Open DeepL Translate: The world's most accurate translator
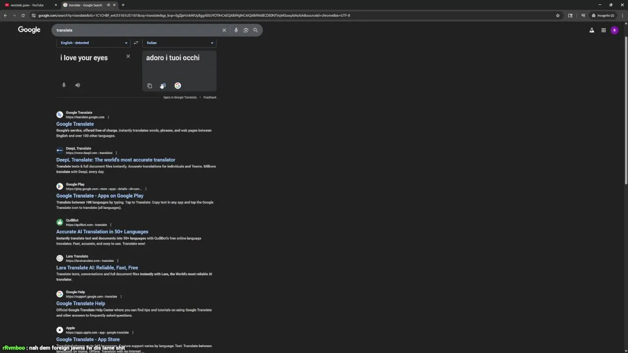Image resolution: width=628 pixels, height=353 pixels. (x=116, y=160)
